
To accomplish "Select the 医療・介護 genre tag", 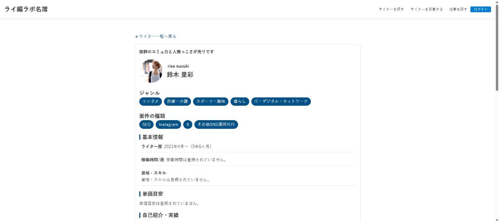I will [x=177, y=101].
